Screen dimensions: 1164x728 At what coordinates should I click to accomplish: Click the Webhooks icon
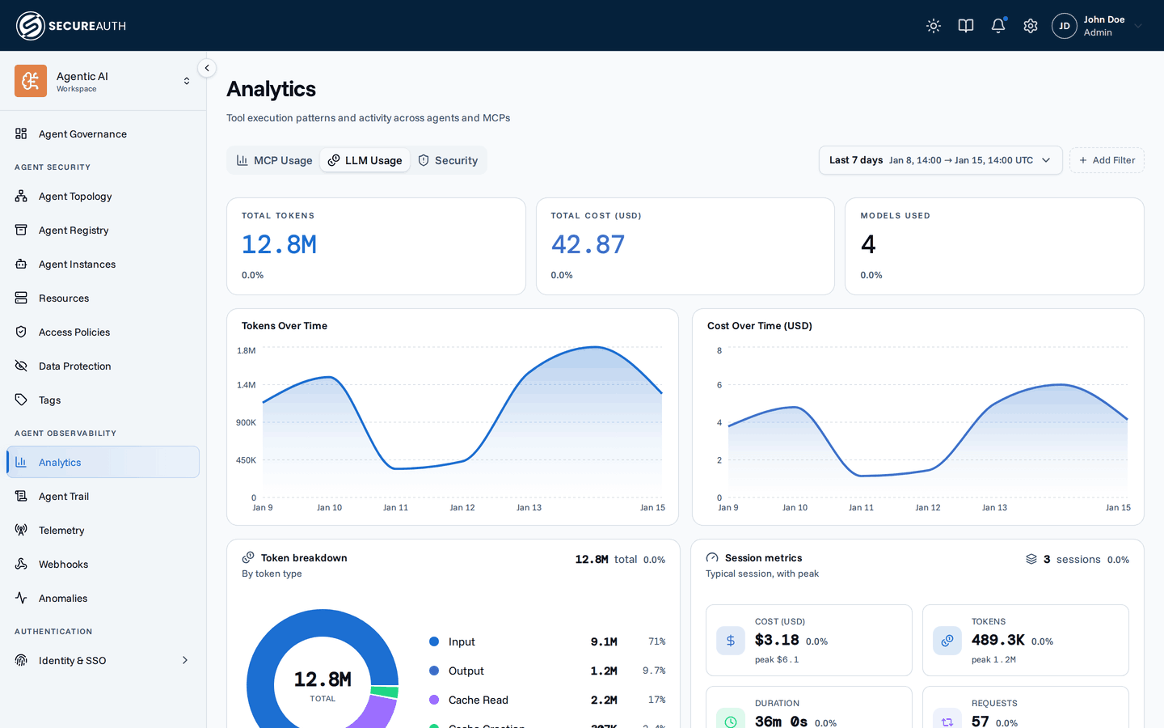coord(21,564)
